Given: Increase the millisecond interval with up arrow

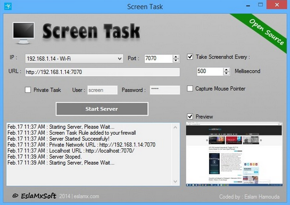Looking at the screenshot, I should pyautogui.click(x=226, y=70).
